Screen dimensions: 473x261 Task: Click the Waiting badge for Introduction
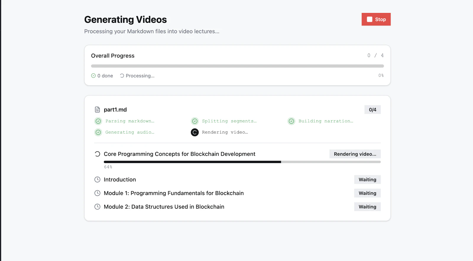pos(367,180)
